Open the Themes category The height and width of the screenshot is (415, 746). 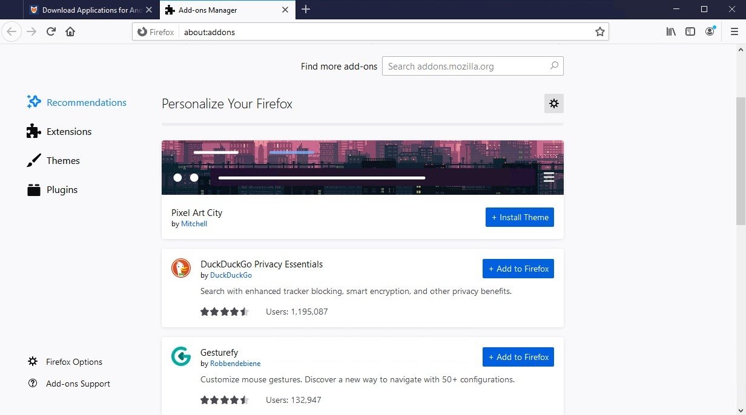(x=53, y=160)
